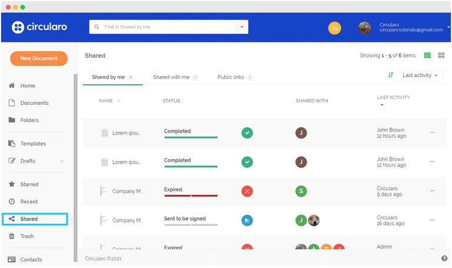This screenshot has width=452, height=268.
Task: Click the red expired status icon
Action: click(x=247, y=191)
